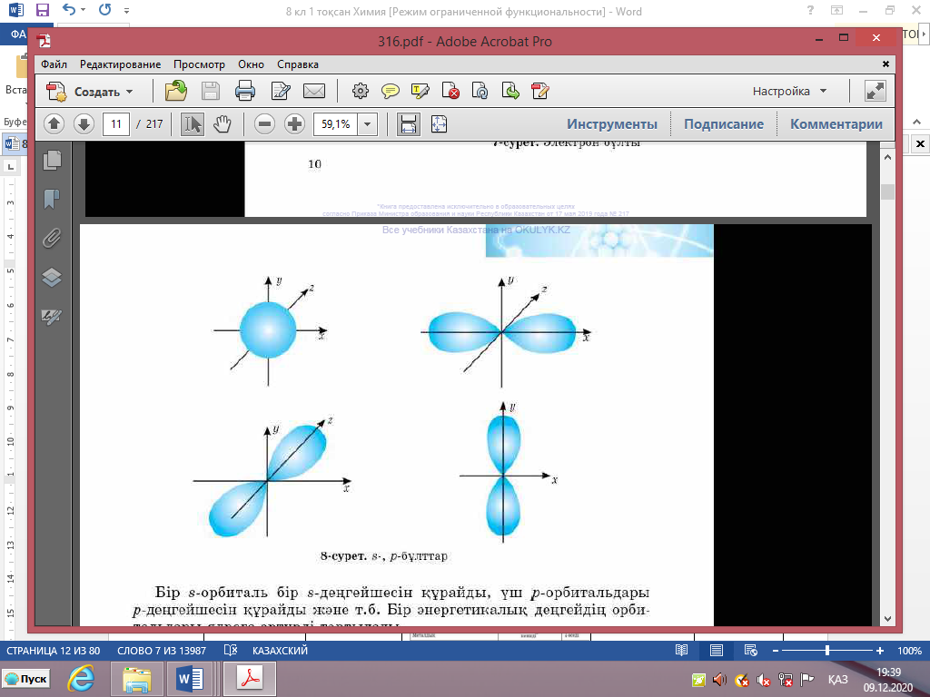Click the ҚАЗ keyboard language indicator
Screen dimensions: 930x697
838,679
